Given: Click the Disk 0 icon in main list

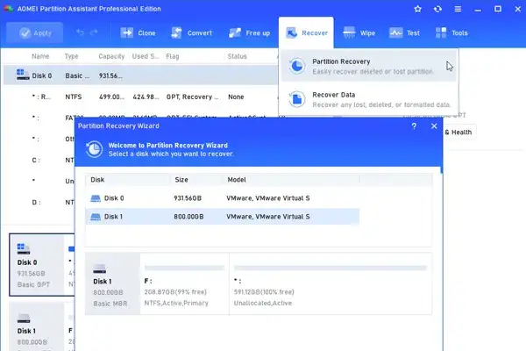Looking at the screenshot, I should click(23, 75).
